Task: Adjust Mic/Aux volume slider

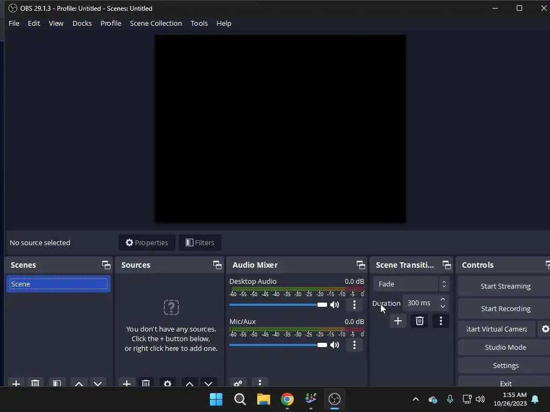Action: click(x=278, y=345)
